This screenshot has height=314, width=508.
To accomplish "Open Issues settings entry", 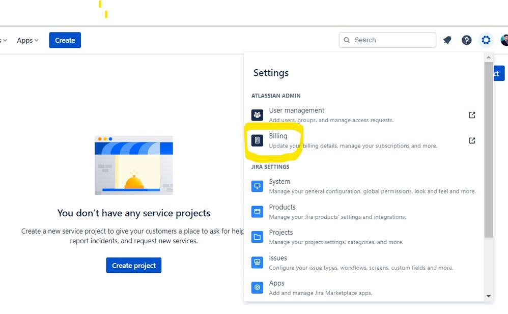I will point(363,262).
